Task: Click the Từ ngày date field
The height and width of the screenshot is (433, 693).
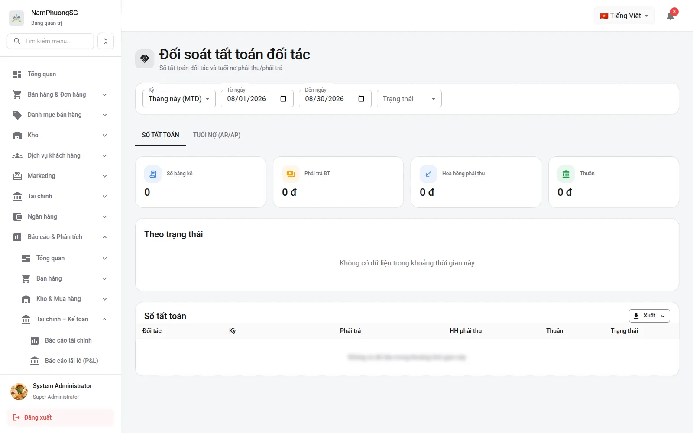Action: (257, 99)
